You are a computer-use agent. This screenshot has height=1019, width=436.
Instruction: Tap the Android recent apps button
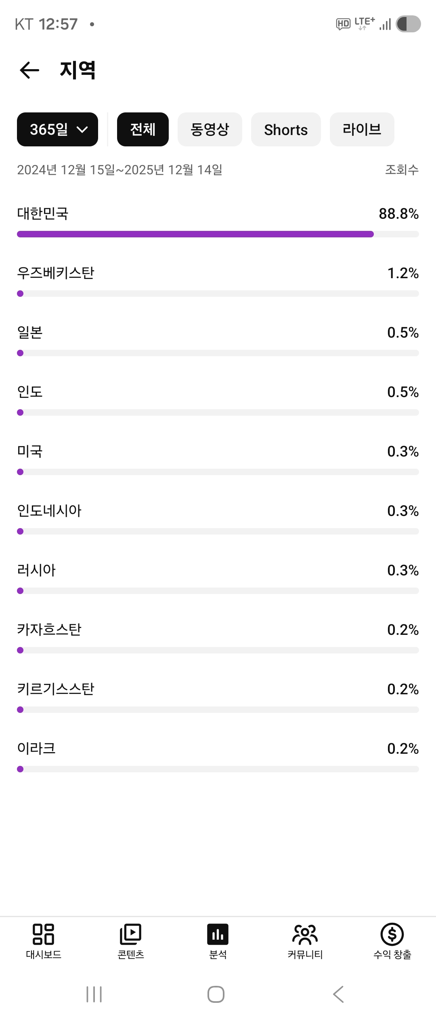coord(94,994)
